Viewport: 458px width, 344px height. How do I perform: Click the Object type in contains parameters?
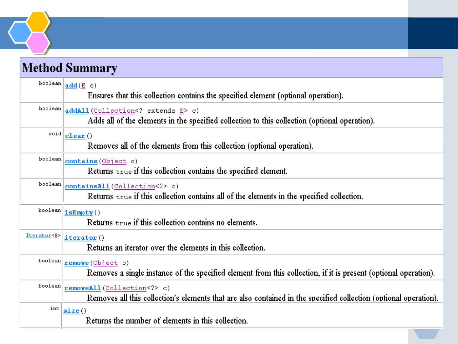coord(114,161)
